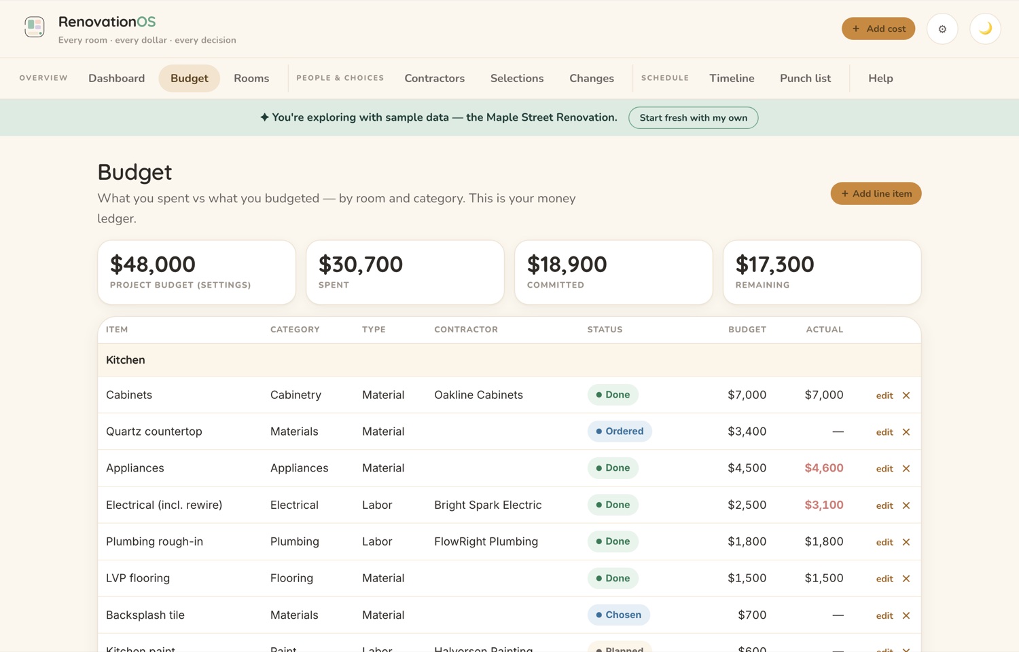This screenshot has height=652, width=1019.
Task: Click the STATUS column header
Action: (605, 330)
